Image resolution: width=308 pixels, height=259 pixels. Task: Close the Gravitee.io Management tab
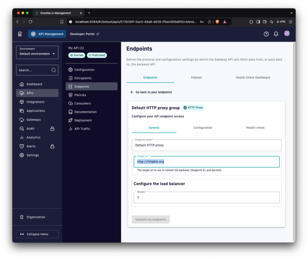pyautogui.click(x=81, y=13)
